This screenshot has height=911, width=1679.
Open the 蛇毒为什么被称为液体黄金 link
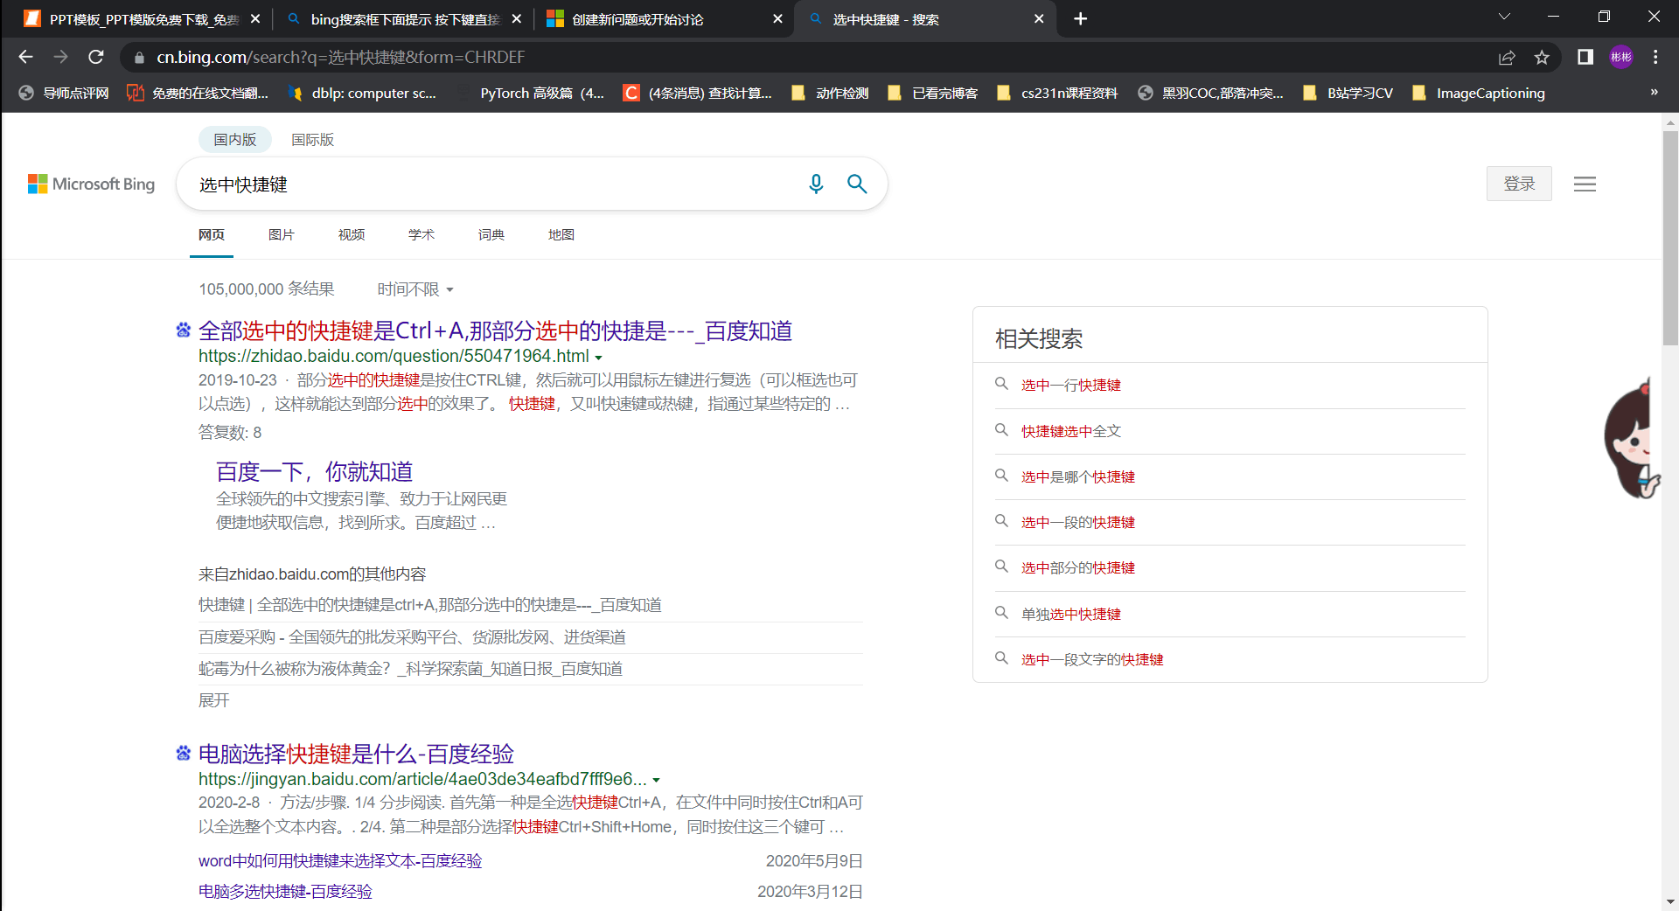410,669
